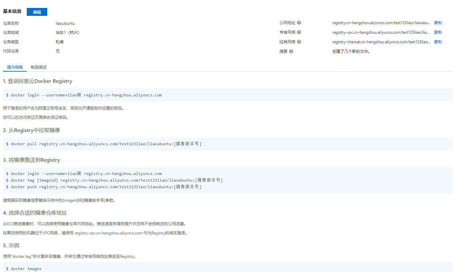Viewport: 453px width, 272px height.
Task: Click the registry-vpc address value text
Action: tap(380, 32)
